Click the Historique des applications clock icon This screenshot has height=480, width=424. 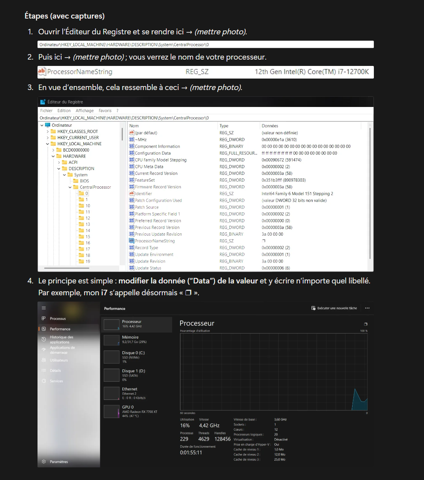pos(44,339)
